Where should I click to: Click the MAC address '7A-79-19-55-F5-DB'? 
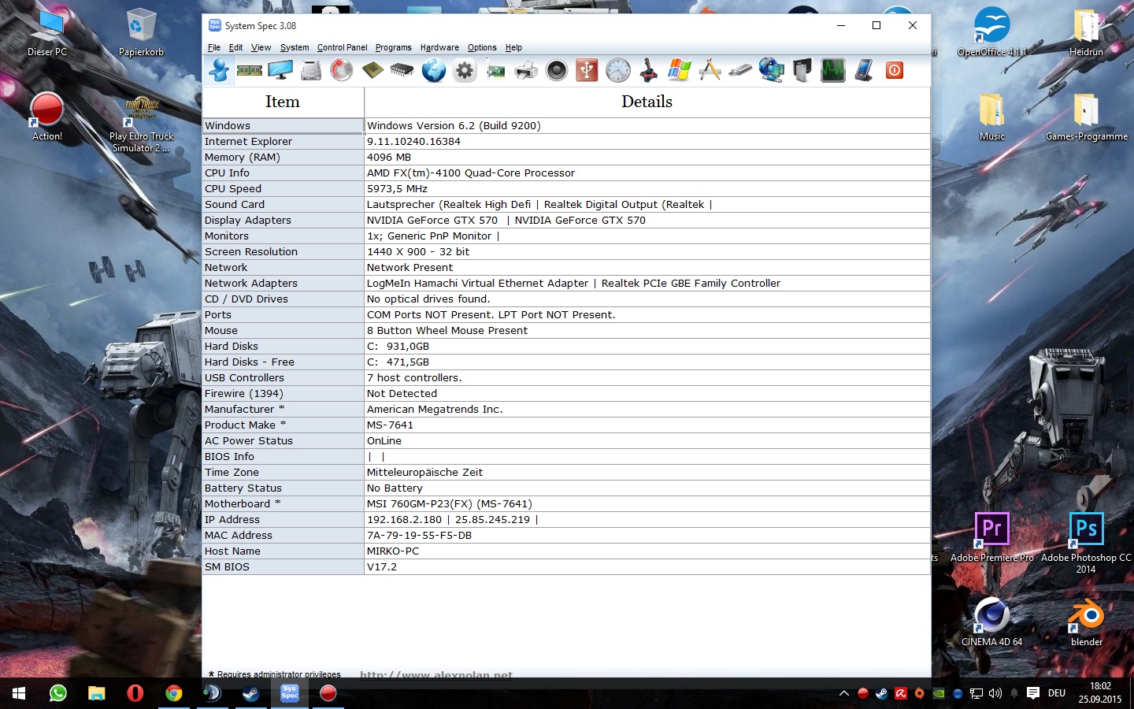tap(419, 535)
